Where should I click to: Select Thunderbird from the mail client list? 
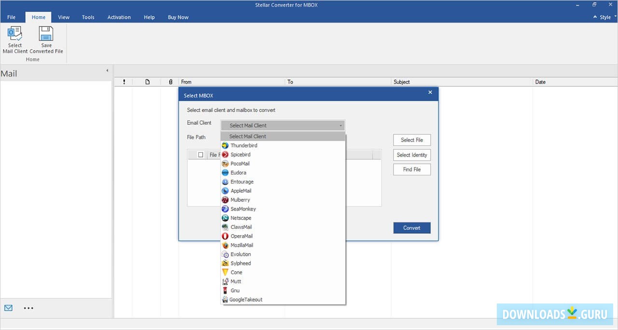(243, 145)
